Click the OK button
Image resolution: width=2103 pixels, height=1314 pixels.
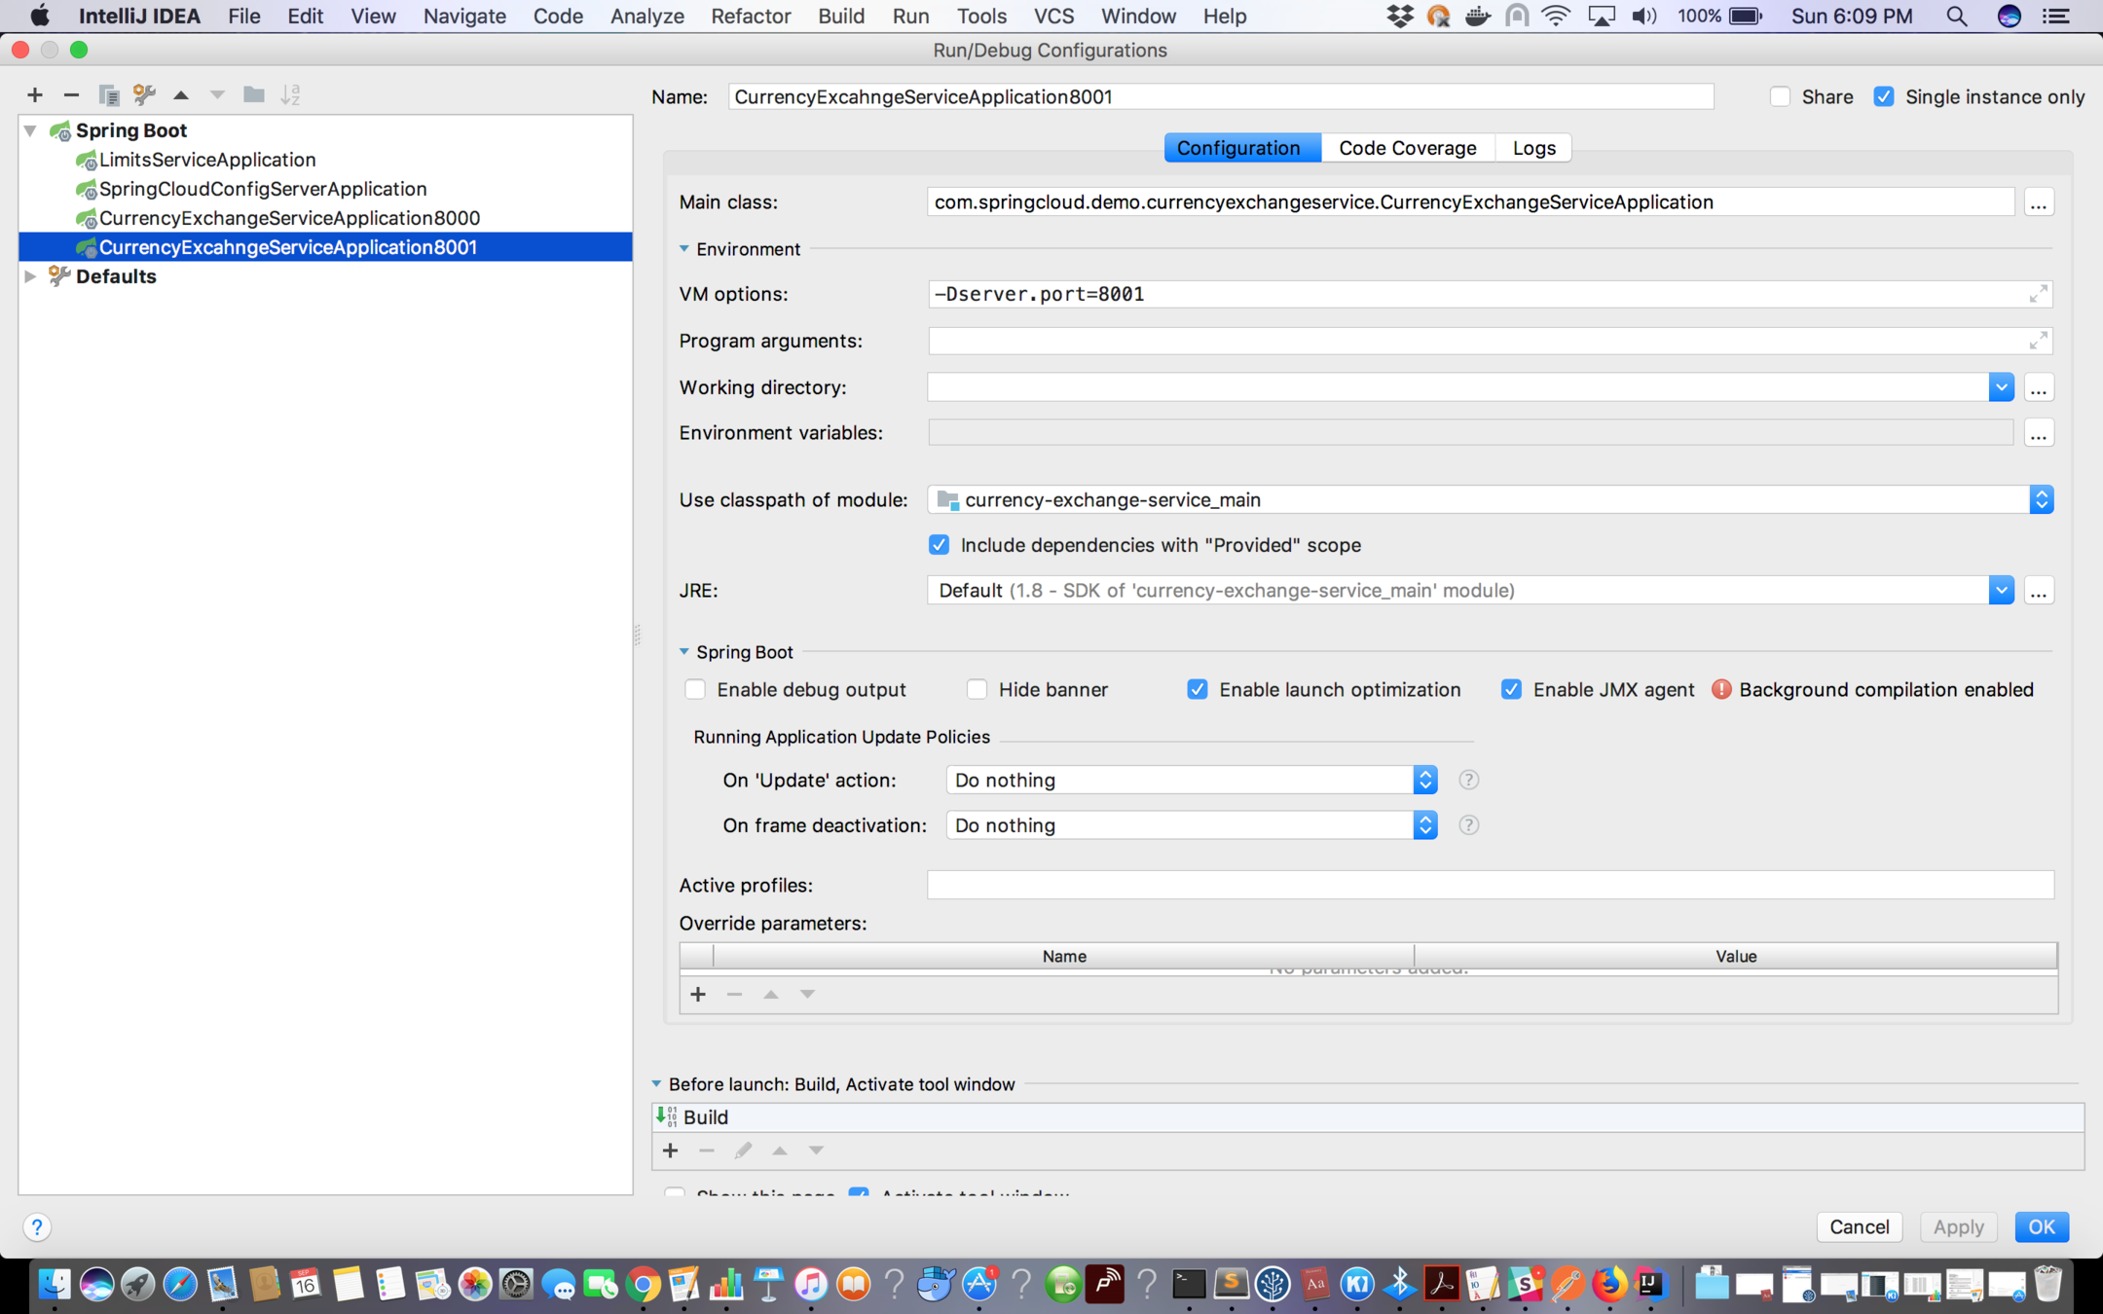pyautogui.click(x=2041, y=1226)
